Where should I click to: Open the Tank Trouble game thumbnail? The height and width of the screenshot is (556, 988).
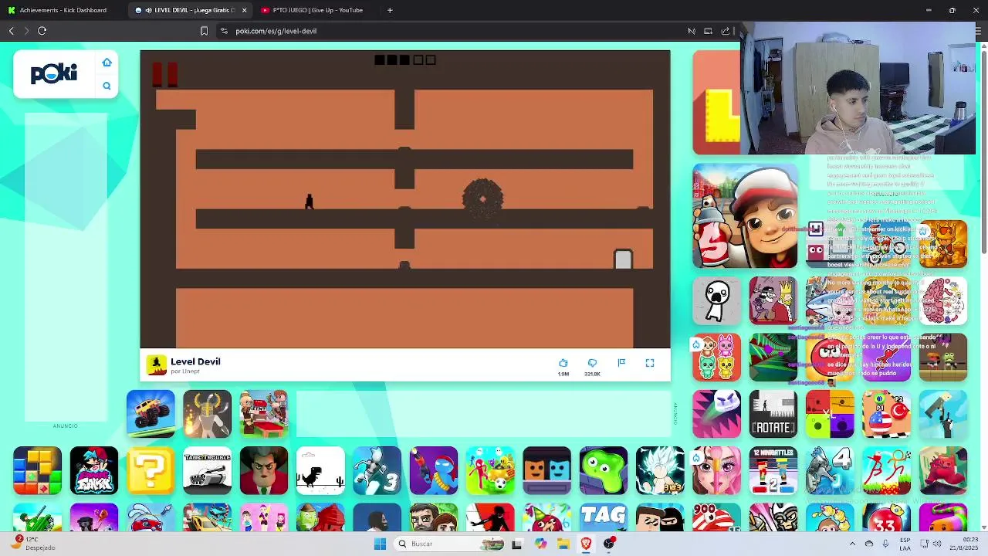point(207,470)
